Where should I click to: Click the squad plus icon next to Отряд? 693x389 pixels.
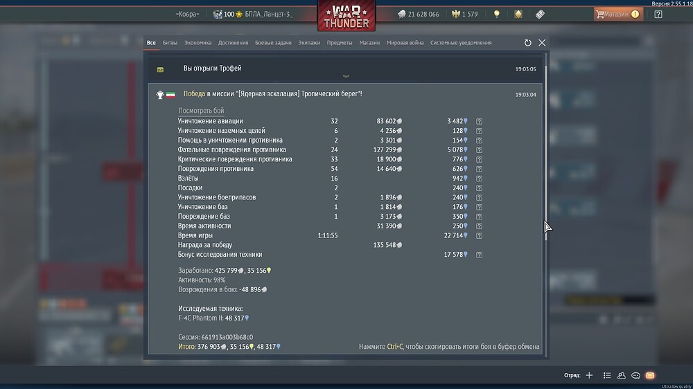[x=589, y=375]
